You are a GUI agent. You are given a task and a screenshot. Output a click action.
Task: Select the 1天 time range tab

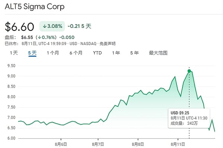pos(14,53)
